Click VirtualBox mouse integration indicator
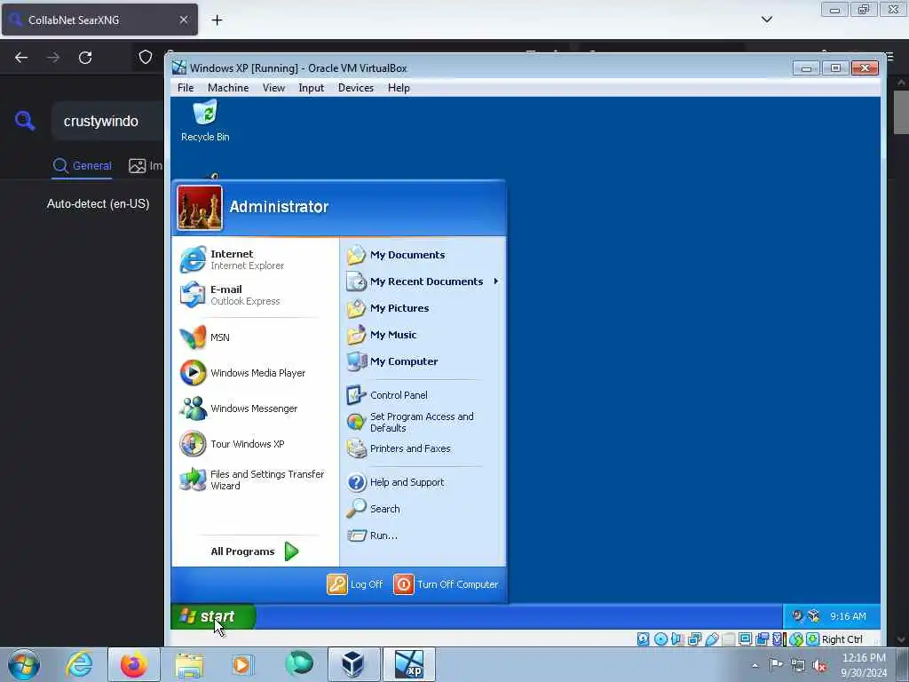909x682 pixels. [796, 639]
